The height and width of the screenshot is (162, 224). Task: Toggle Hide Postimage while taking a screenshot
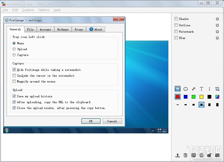coord(14,70)
